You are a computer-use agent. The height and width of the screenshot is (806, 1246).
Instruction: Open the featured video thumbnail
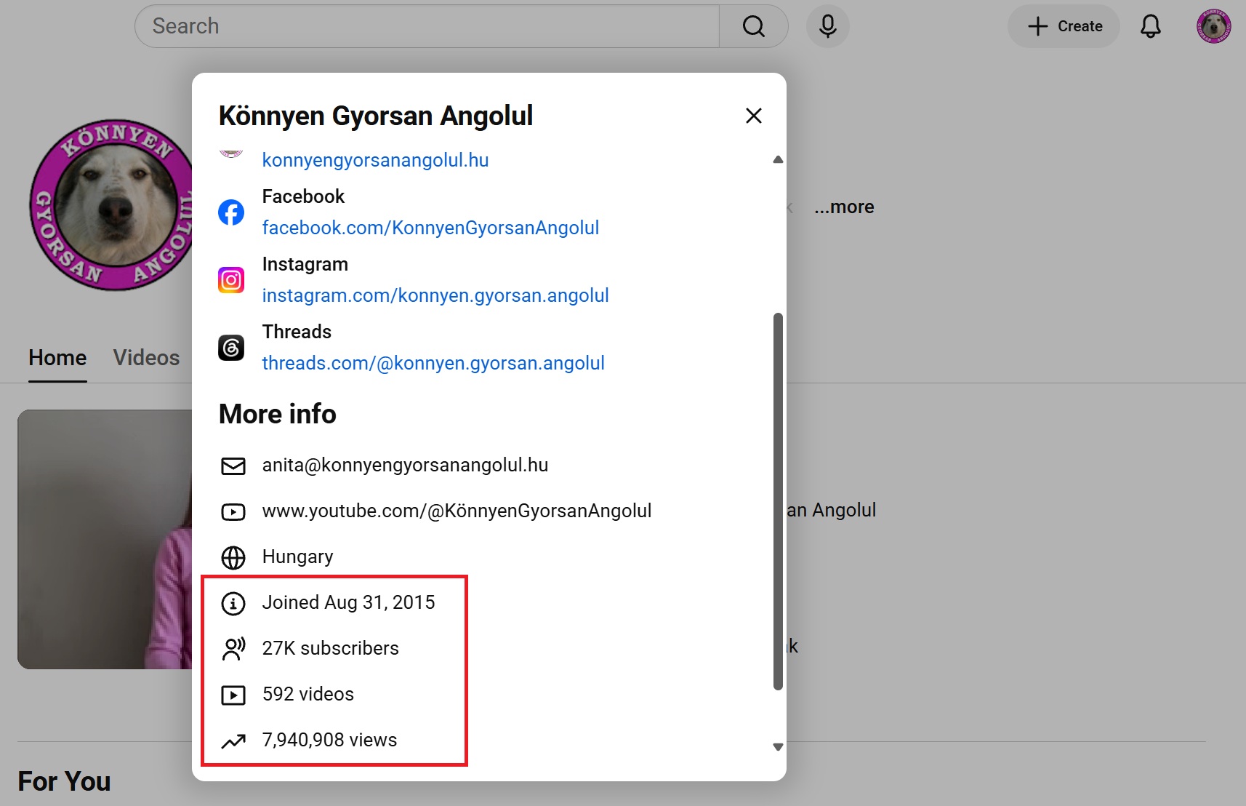coord(105,539)
